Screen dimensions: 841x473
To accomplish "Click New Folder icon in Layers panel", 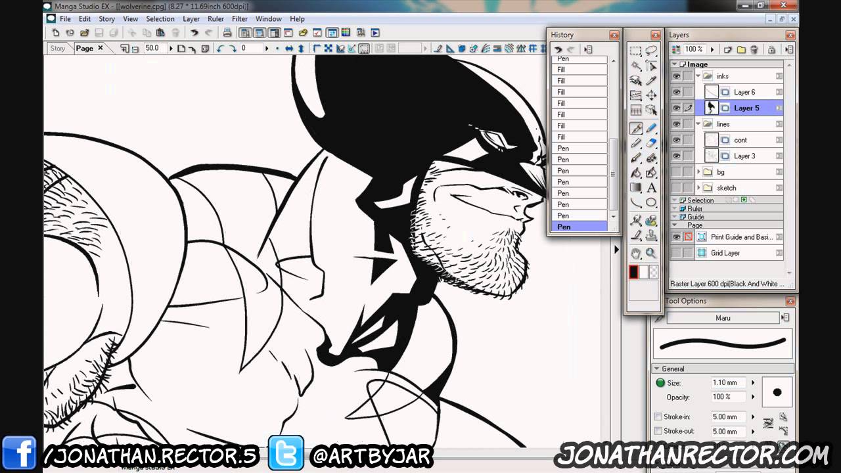I will coord(741,49).
